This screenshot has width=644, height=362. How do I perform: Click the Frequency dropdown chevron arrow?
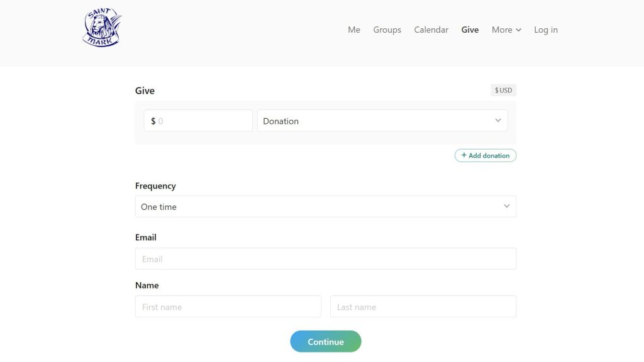coord(506,206)
